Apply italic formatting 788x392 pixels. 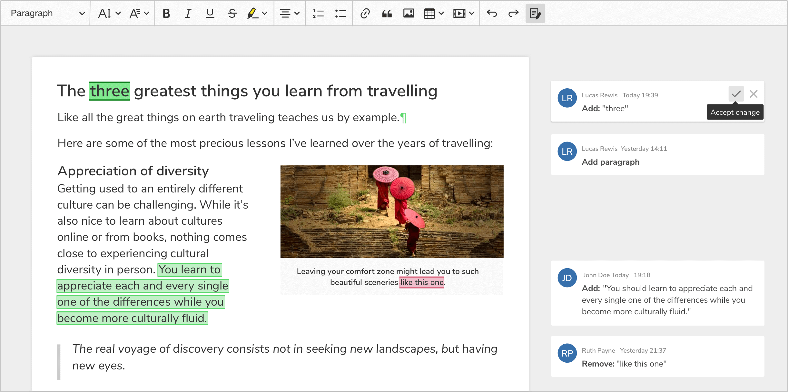click(188, 13)
